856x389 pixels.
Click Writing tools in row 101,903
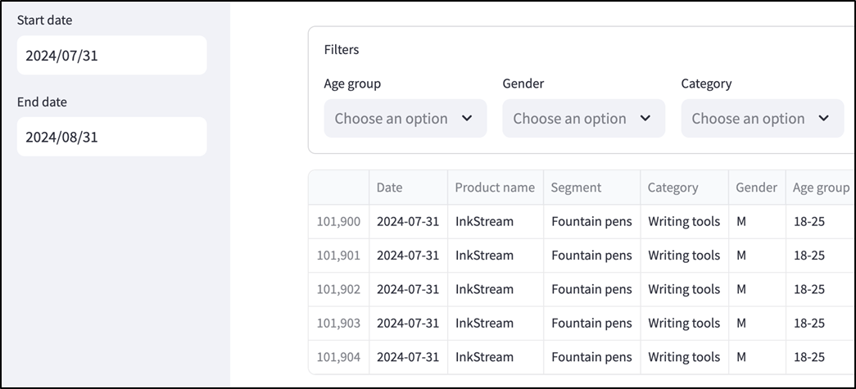pyautogui.click(x=685, y=323)
